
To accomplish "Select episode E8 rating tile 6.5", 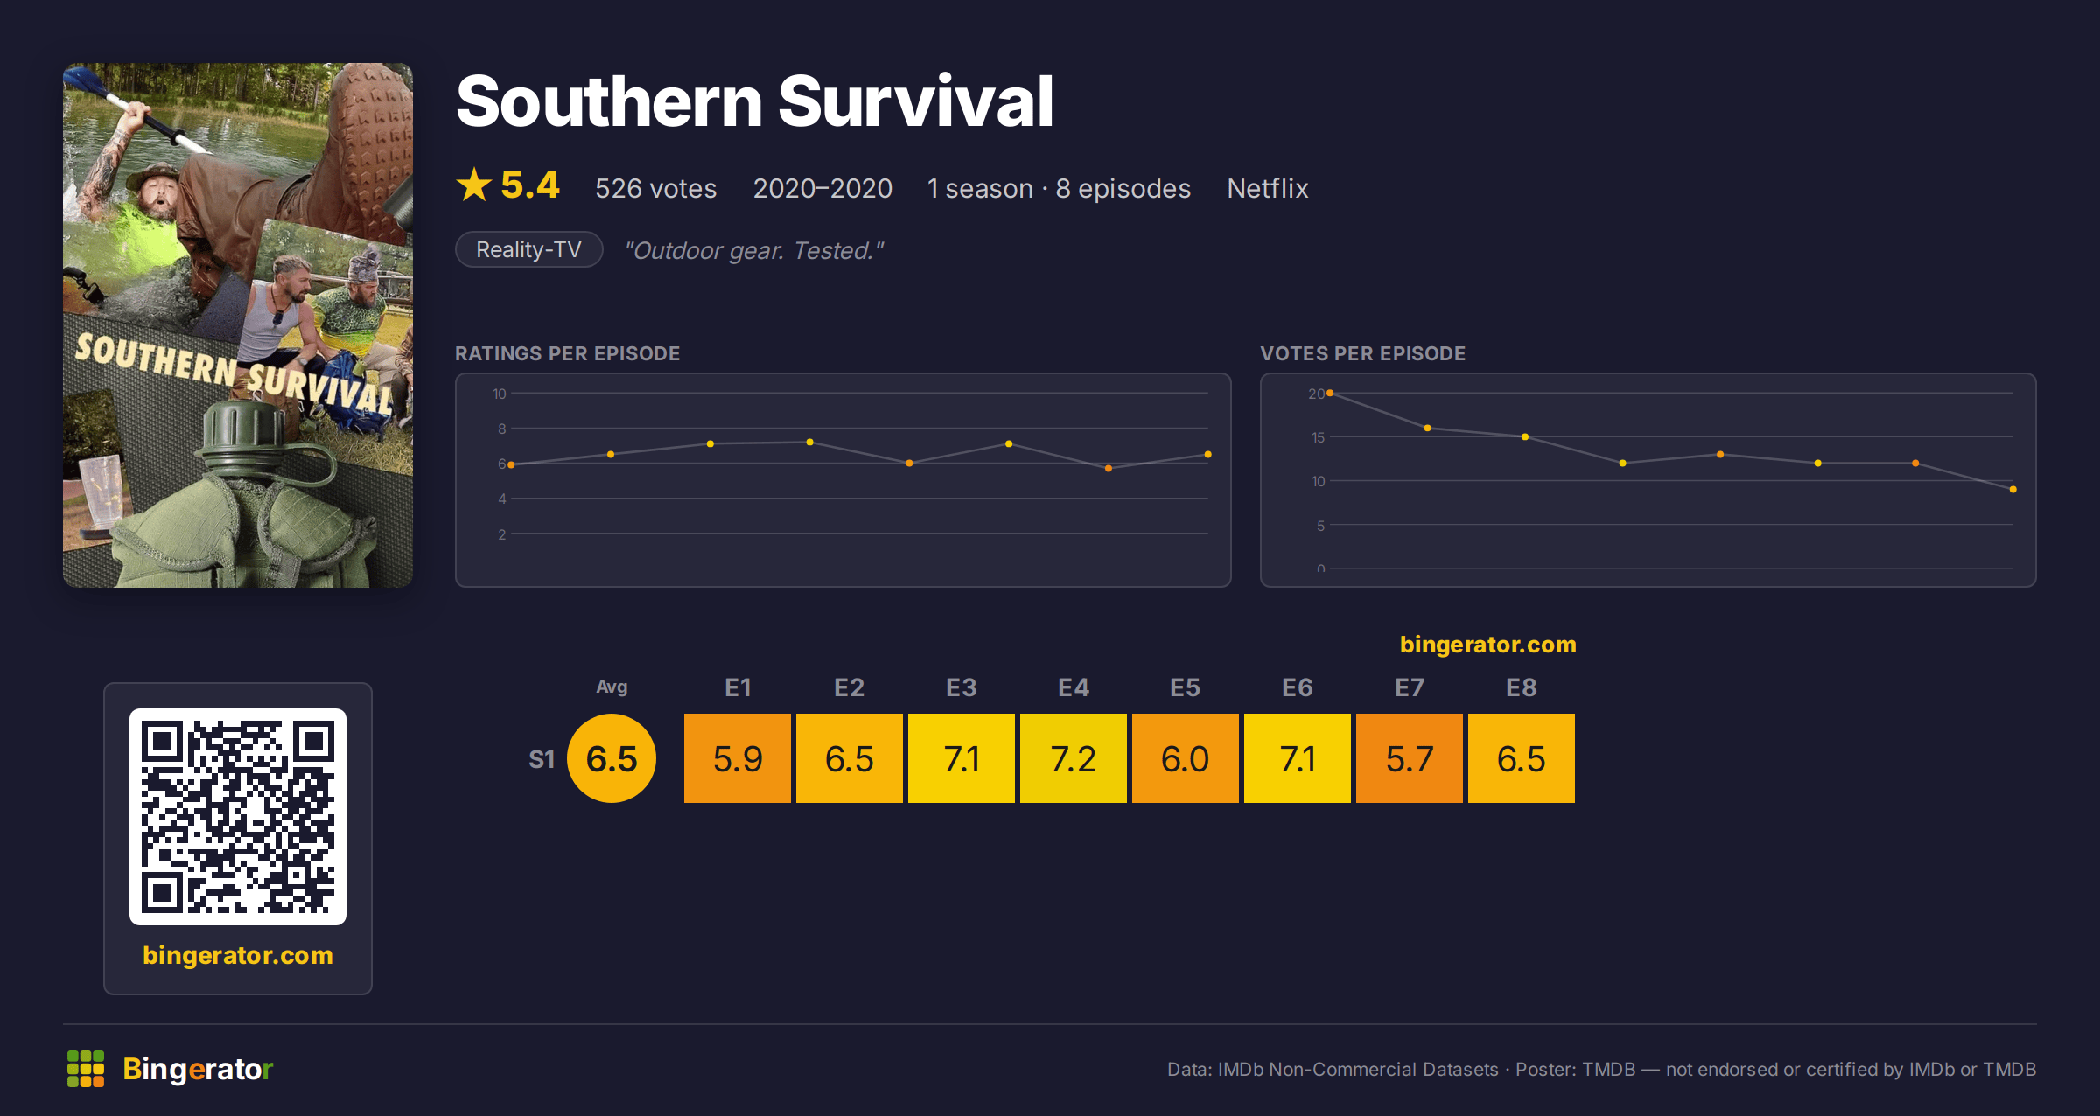I will 1522,758.
